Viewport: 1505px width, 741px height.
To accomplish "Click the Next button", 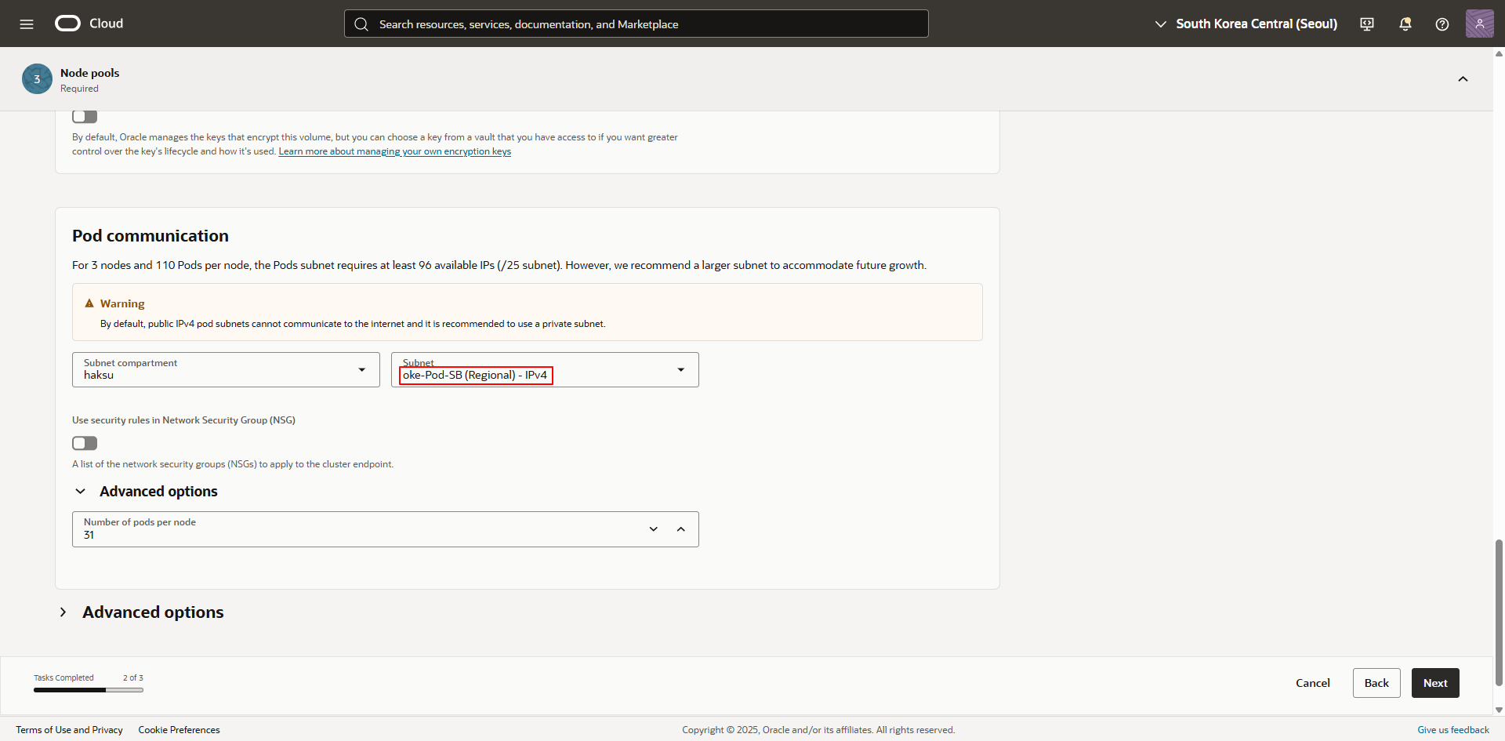I will coord(1434,683).
